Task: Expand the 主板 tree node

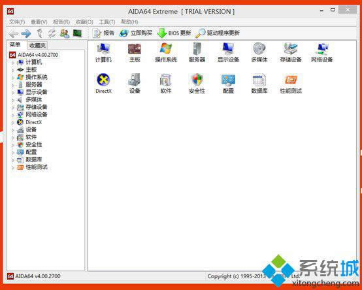Action: pos(13,70)
